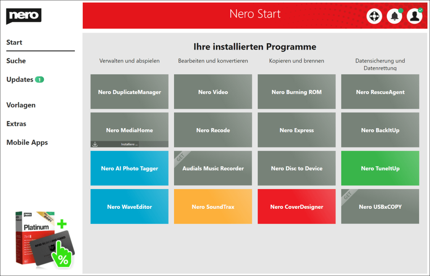Open the orange Nero SoundTrax tile
Screen dimensions: 430x276
click(213, 207)
